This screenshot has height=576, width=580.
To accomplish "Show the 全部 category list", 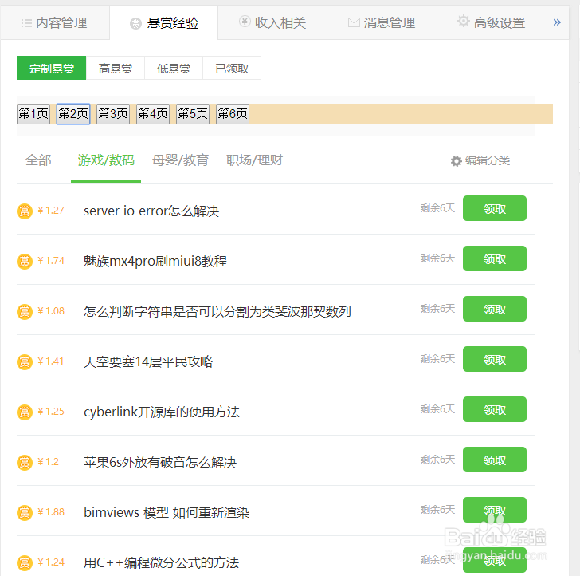I will [x=38, y=160].
